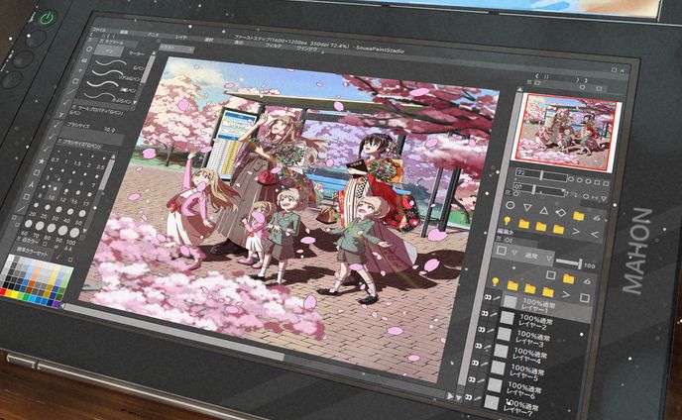Open the ブラシサイズ panel hamburger menu
This screenshot has height=420, width=682.
[60, 141]
